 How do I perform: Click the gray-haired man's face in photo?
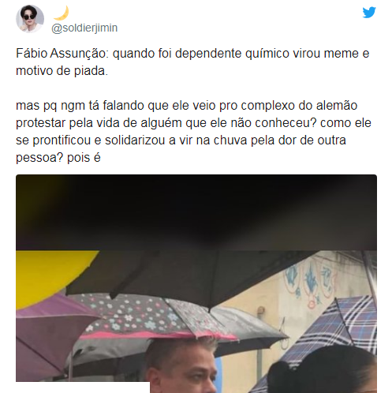185,369
